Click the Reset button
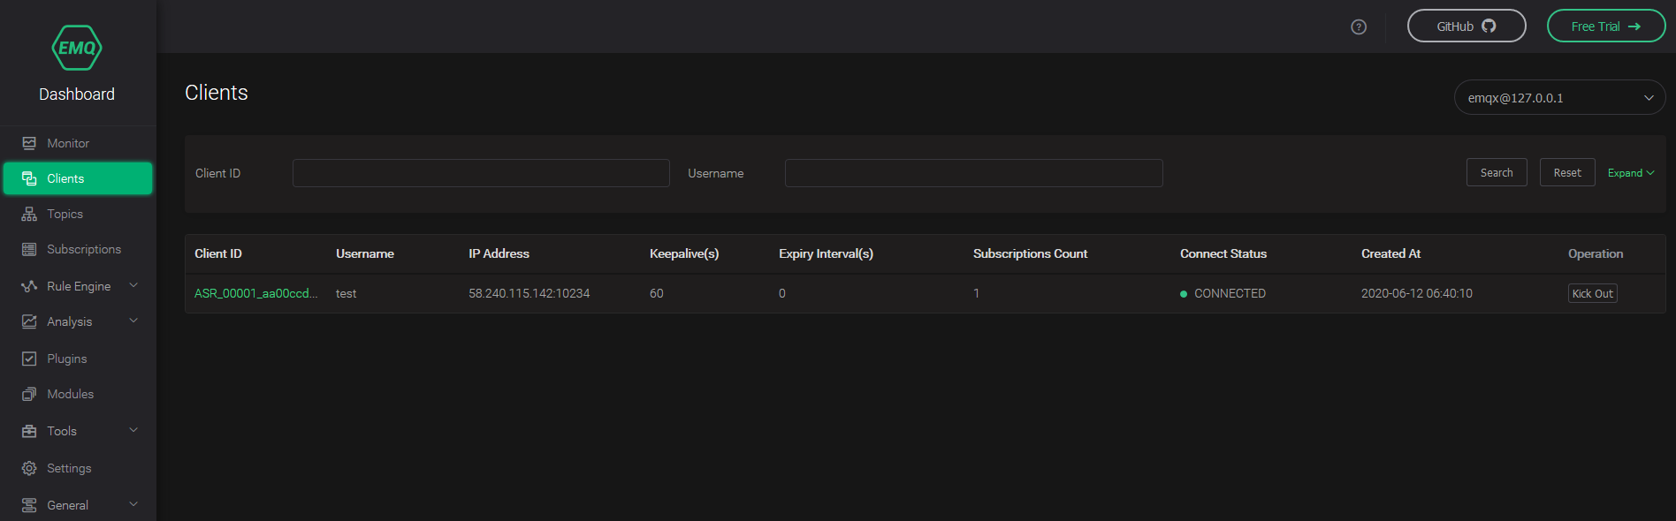This screenshot has height=521, width=1676. pyautogui.click(x=1567, y=172)
